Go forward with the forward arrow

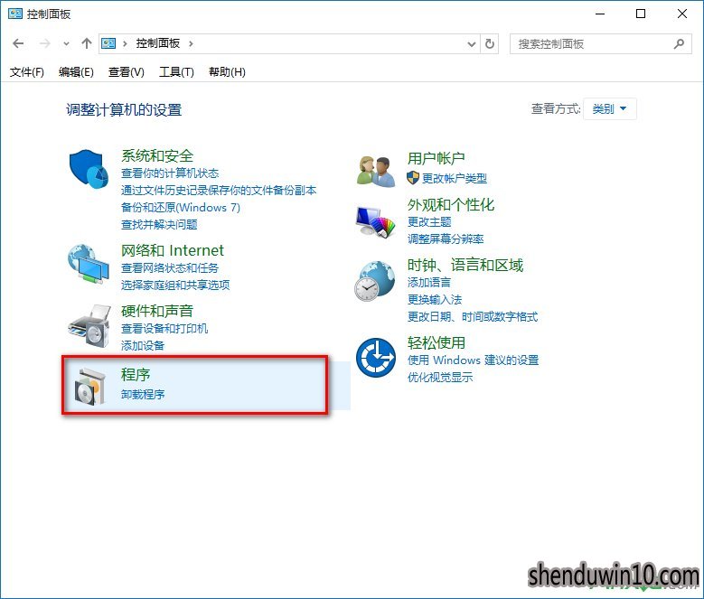[44, 43]
